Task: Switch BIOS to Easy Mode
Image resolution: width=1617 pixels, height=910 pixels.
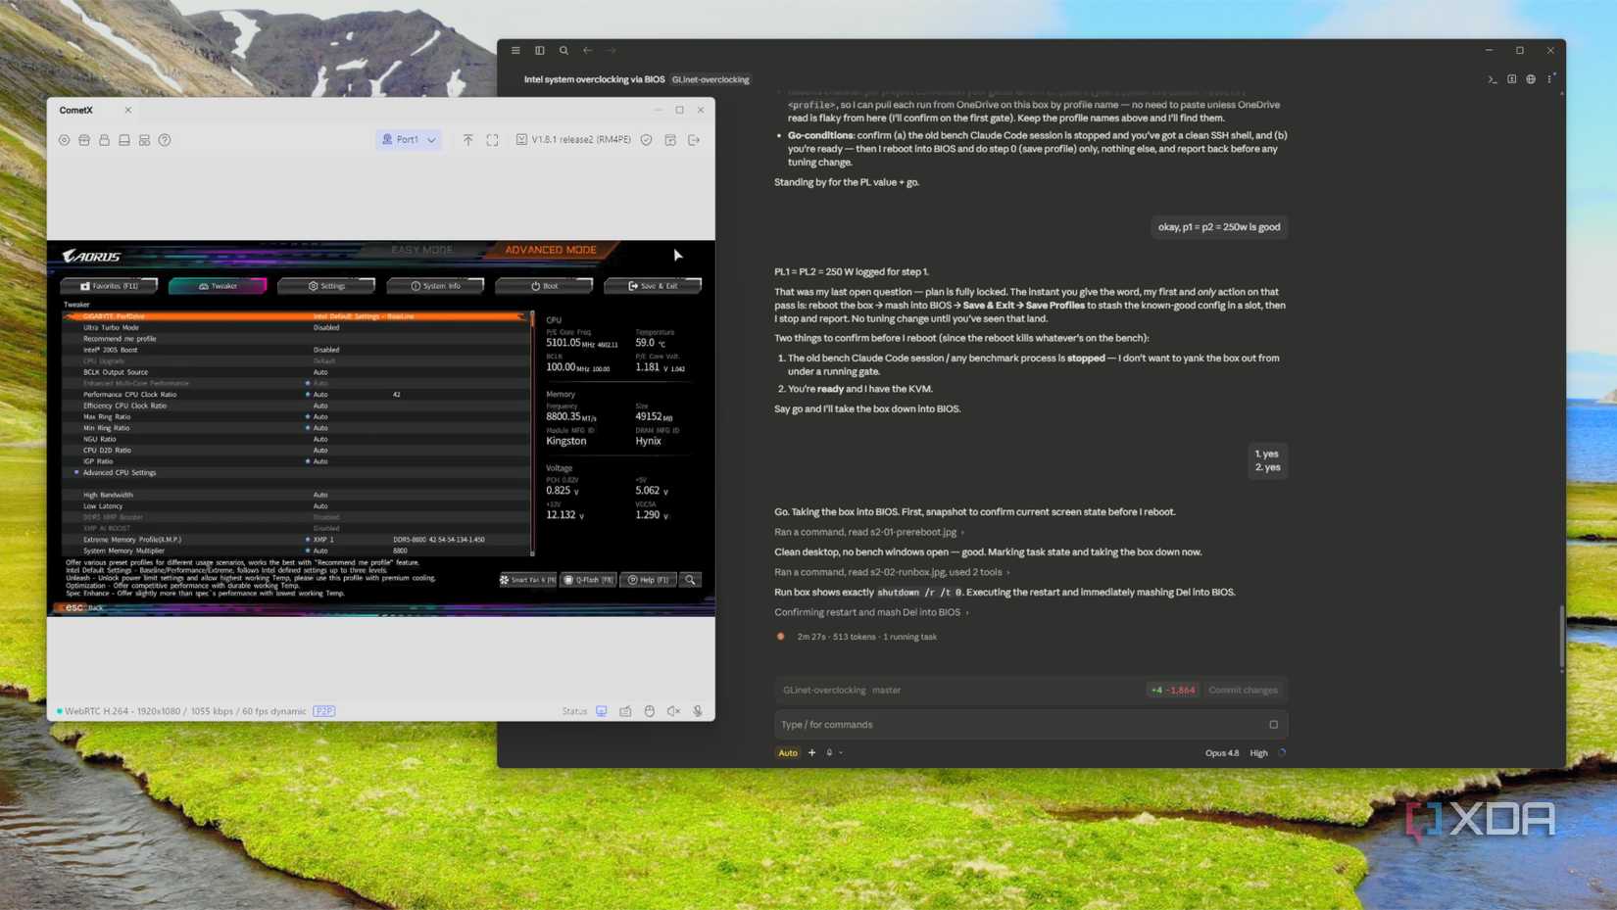Action: pyautogui.click(x=422, y=250)
